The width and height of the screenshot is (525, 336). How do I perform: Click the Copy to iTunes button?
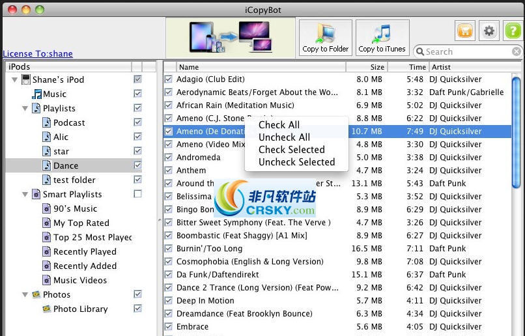tap(382, 37)
